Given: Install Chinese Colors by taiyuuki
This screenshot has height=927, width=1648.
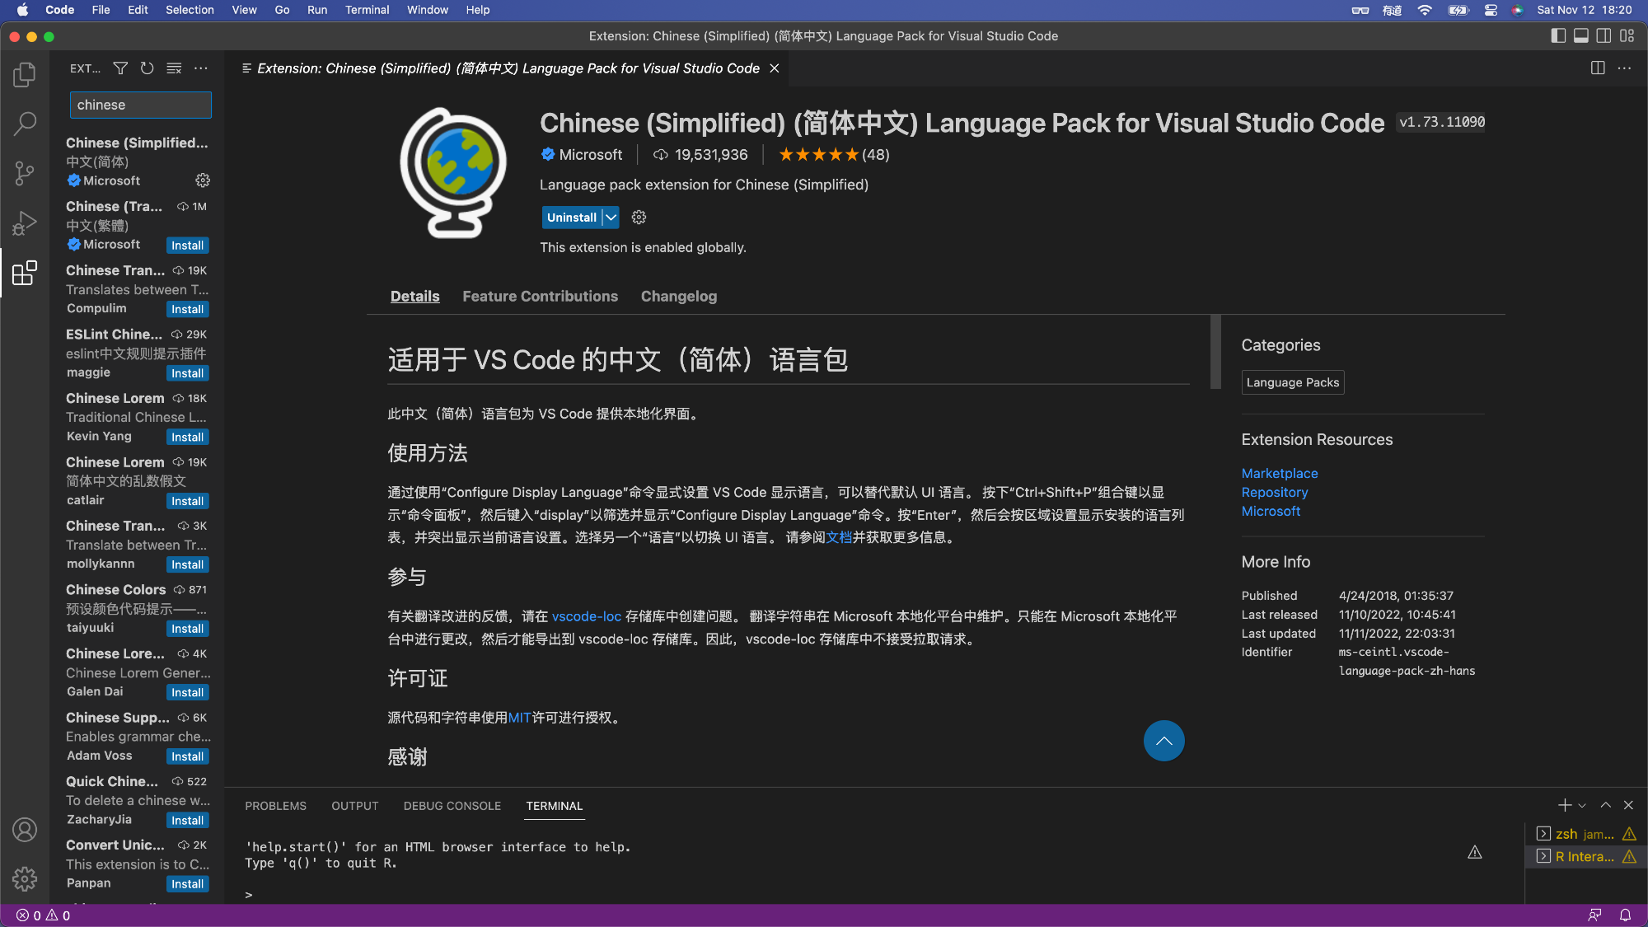Looking at the screenshot, I should coord(188,629).
